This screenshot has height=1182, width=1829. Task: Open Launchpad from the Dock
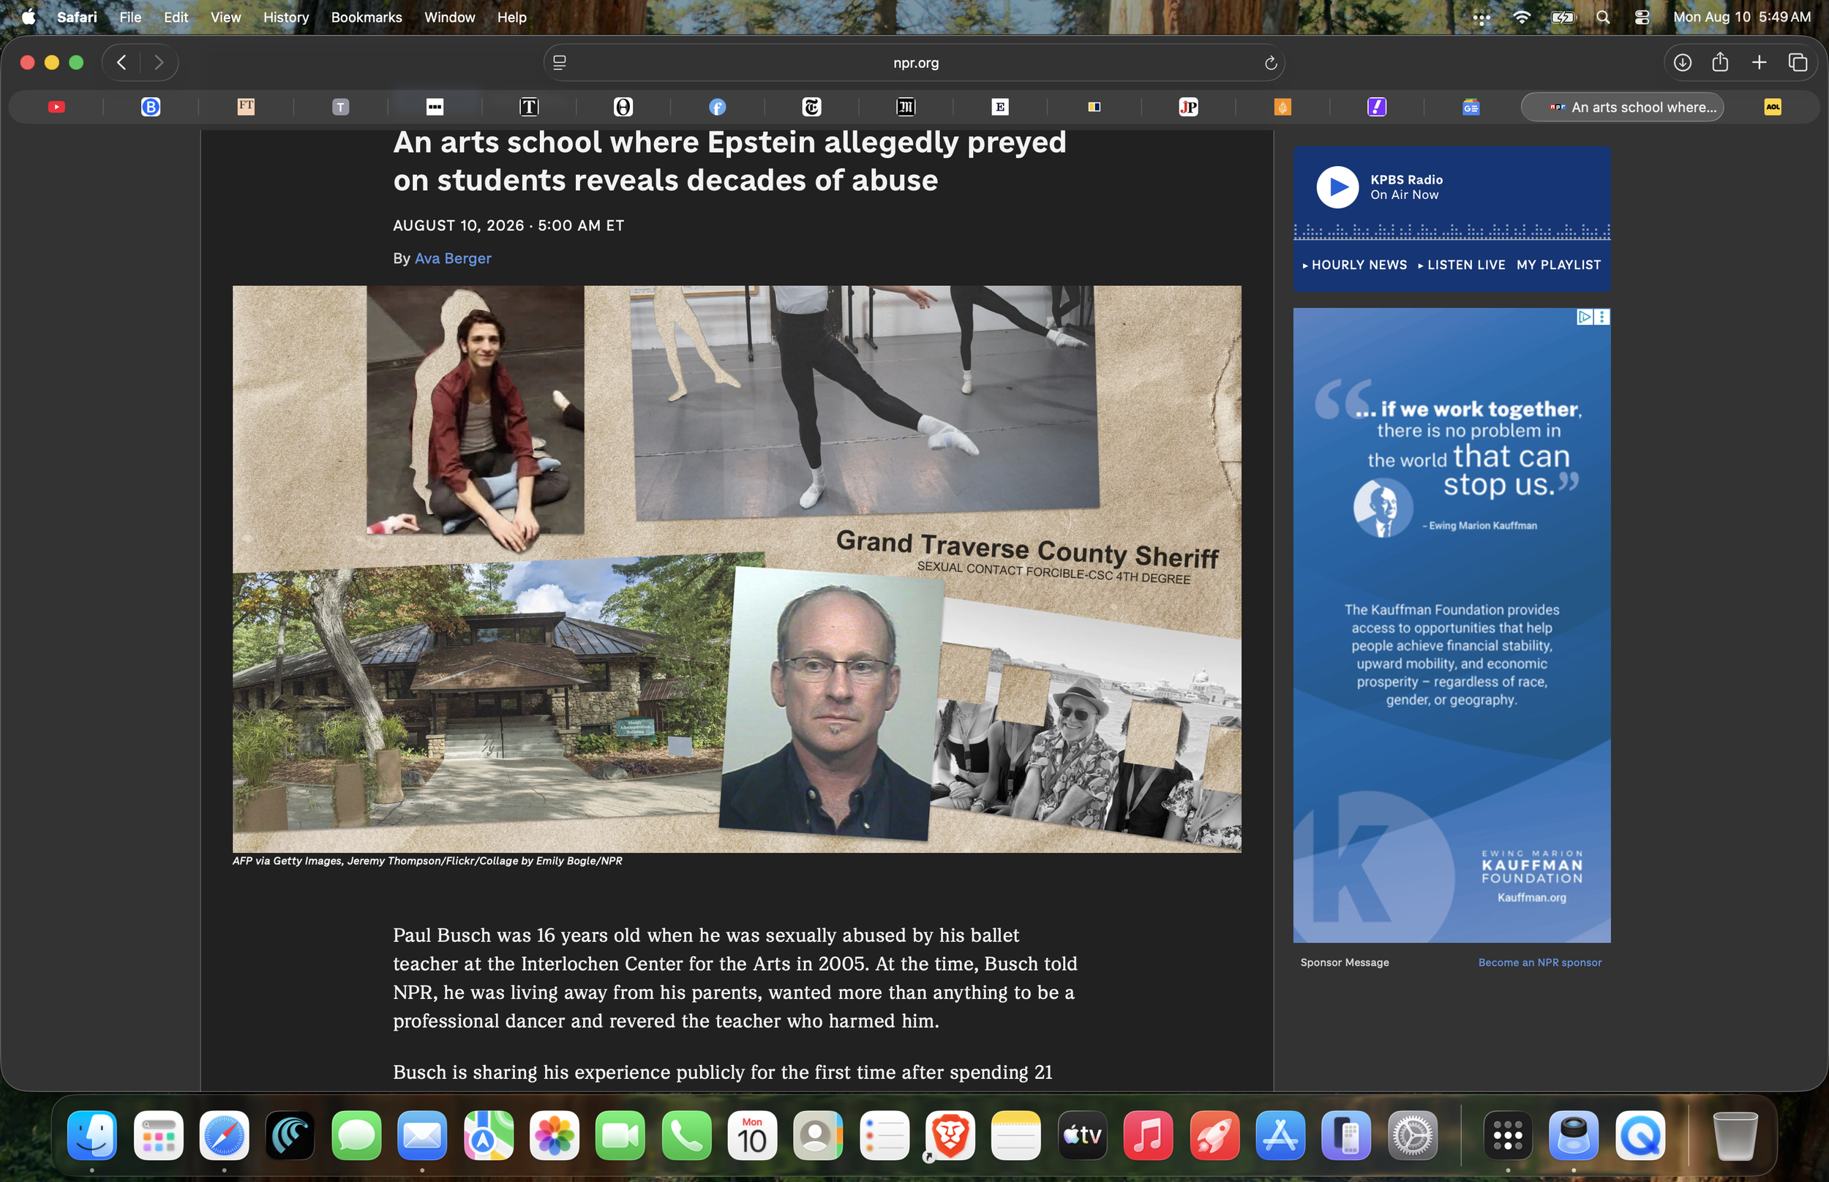click(158, 1135)
